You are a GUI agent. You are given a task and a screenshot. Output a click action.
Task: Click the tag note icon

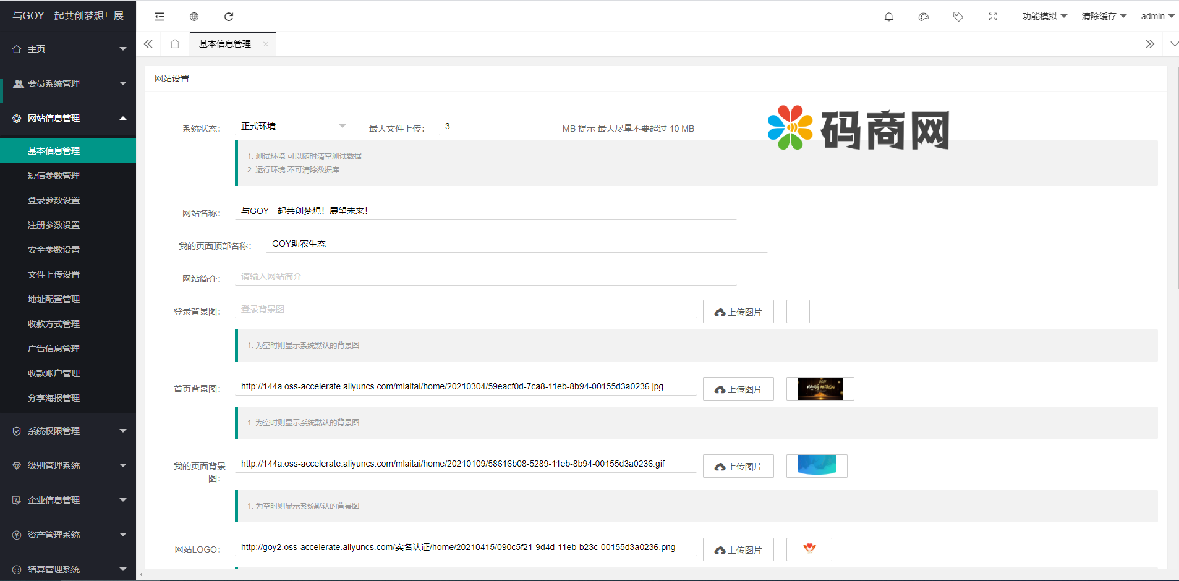(x=958, y=17)
